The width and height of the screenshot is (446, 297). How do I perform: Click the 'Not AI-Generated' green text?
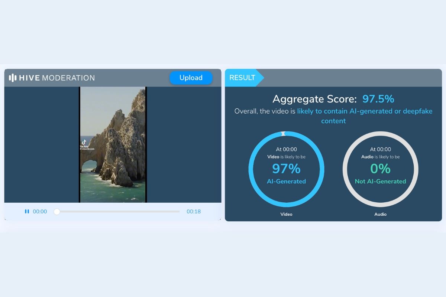(380, 182)
